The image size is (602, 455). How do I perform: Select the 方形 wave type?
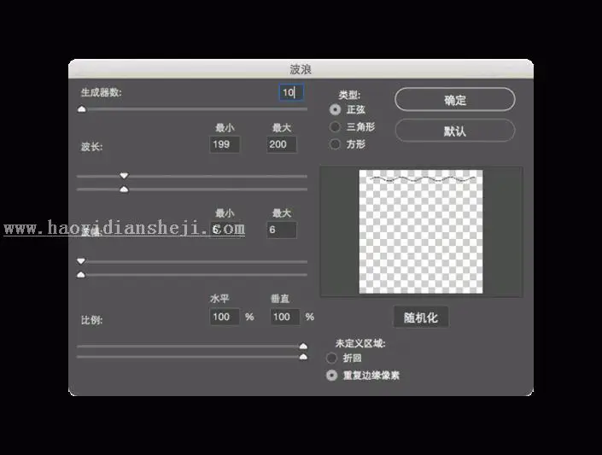[x=335, y=144]
